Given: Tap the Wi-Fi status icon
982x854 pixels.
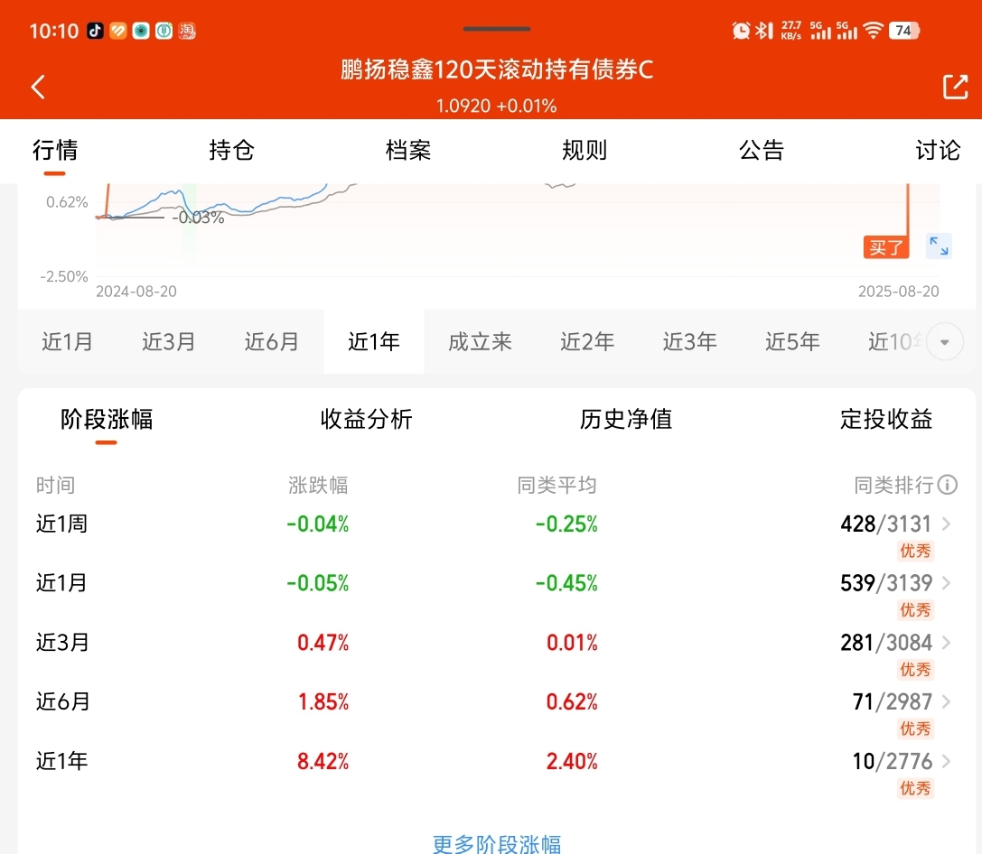Looking at the screenshot, I should [873, 30].
